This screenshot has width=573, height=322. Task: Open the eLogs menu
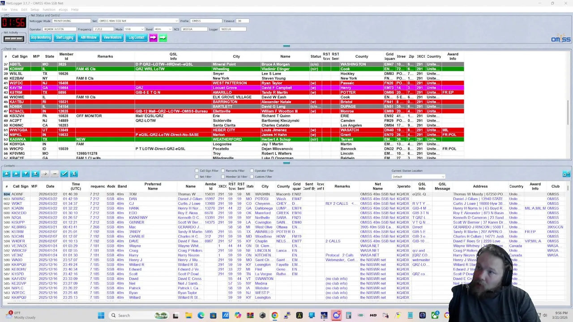[63, 9]
